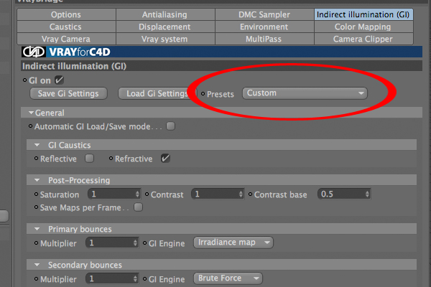Screen dimensions: 431x287
Task: Open the Options tab
Action: point(66,14)
